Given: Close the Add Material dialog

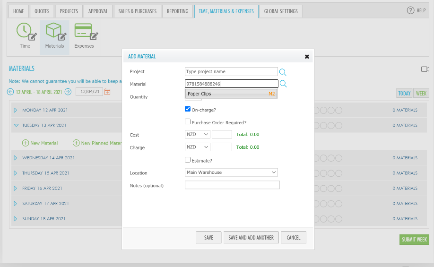Looking at the screenshot, I should tap(307, 56).
